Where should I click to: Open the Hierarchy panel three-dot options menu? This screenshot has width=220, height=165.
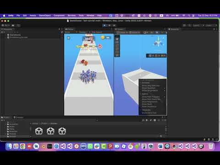tap(62, 29)
